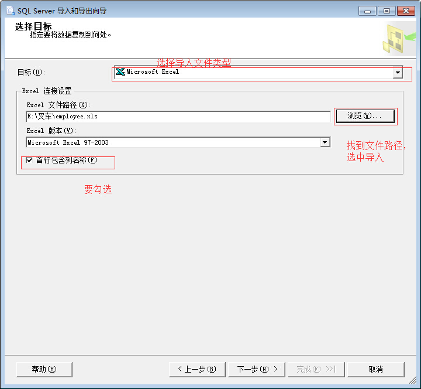This screenshot has width=421, height=389.
Task: Click the resize grip at the window corner
Action: 412,380
